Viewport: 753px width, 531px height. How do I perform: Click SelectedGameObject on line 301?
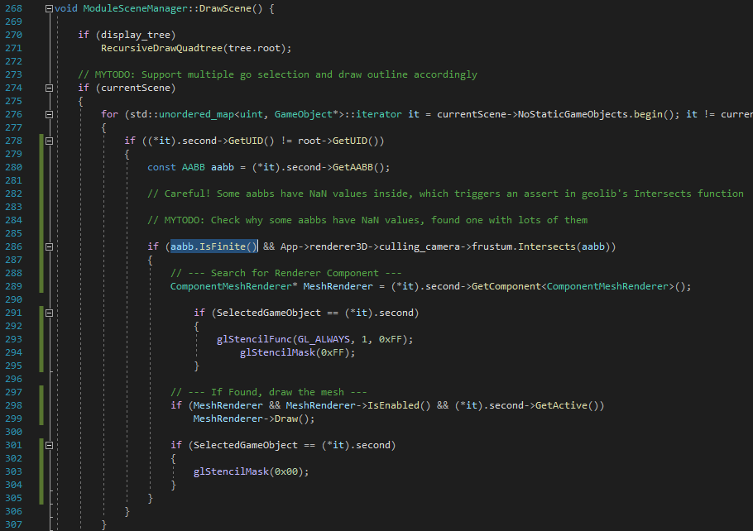coord(246,445)
